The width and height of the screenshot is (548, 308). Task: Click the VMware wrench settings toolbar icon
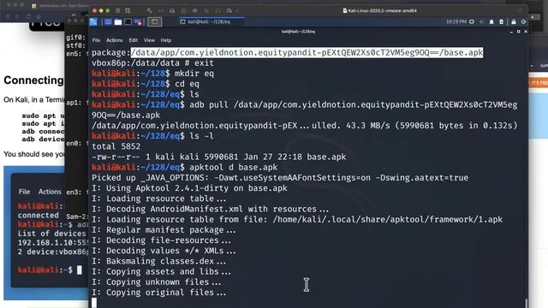(150, 11)
